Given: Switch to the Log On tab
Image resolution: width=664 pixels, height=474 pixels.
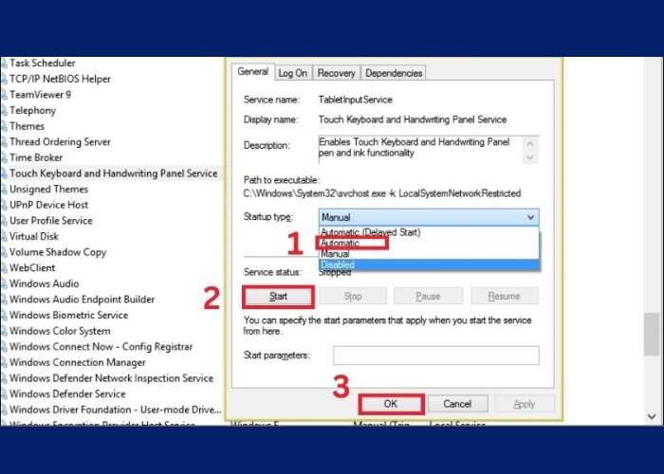Looking at the screenshot, I should [292, 73].
